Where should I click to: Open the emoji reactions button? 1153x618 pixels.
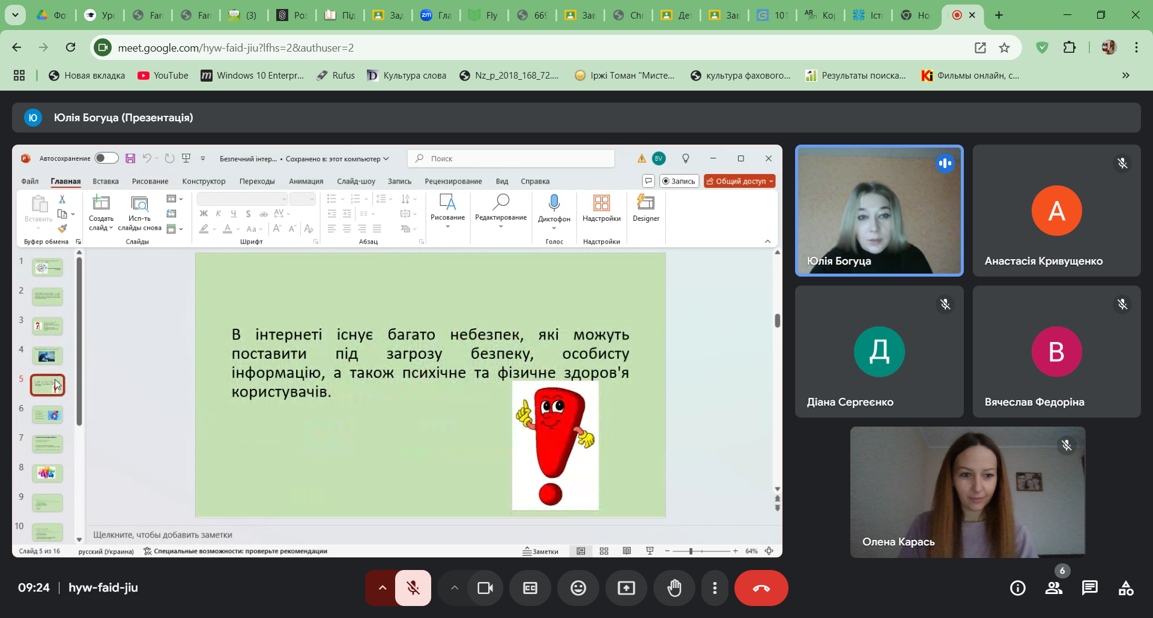[x=578, y=588]
